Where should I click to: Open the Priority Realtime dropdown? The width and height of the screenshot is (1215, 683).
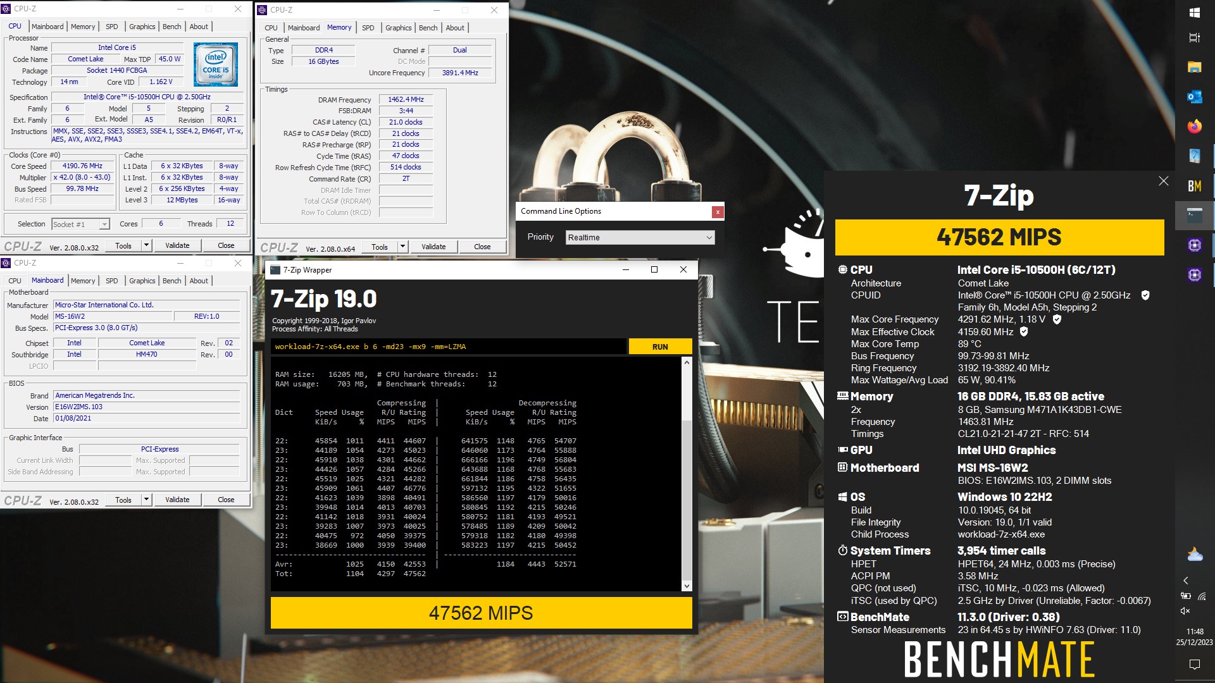pos(640,238)
